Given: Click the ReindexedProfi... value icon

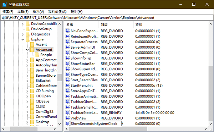Looking at the screenshot, I should (x=68, y=36).
